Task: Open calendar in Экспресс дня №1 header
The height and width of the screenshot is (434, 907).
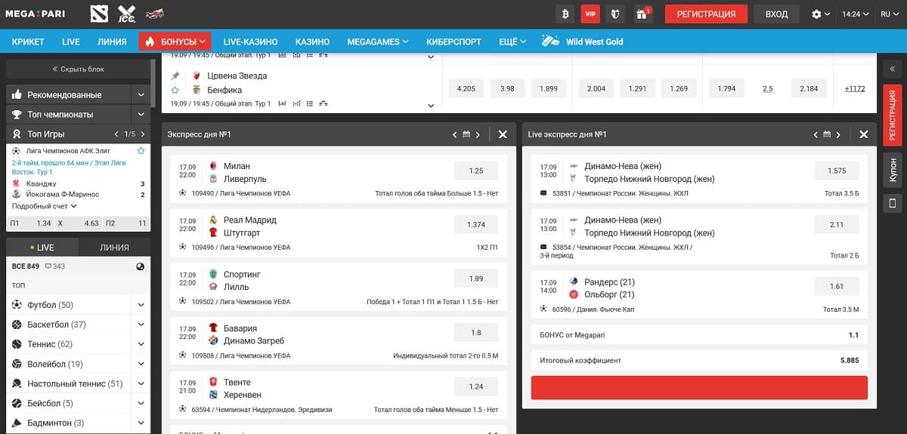Action: click(x=466, y=134)
